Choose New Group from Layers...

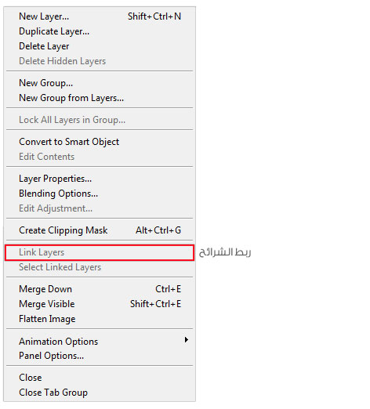tap(100, 98)
